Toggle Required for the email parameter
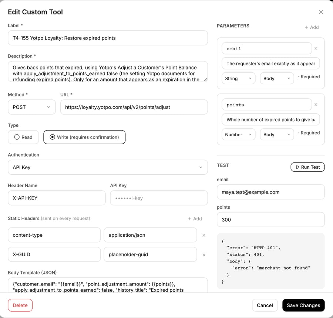 309,77
